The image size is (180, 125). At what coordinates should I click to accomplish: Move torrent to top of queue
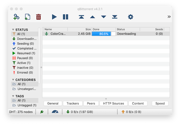pyautogui.click(x=82, y=17)
